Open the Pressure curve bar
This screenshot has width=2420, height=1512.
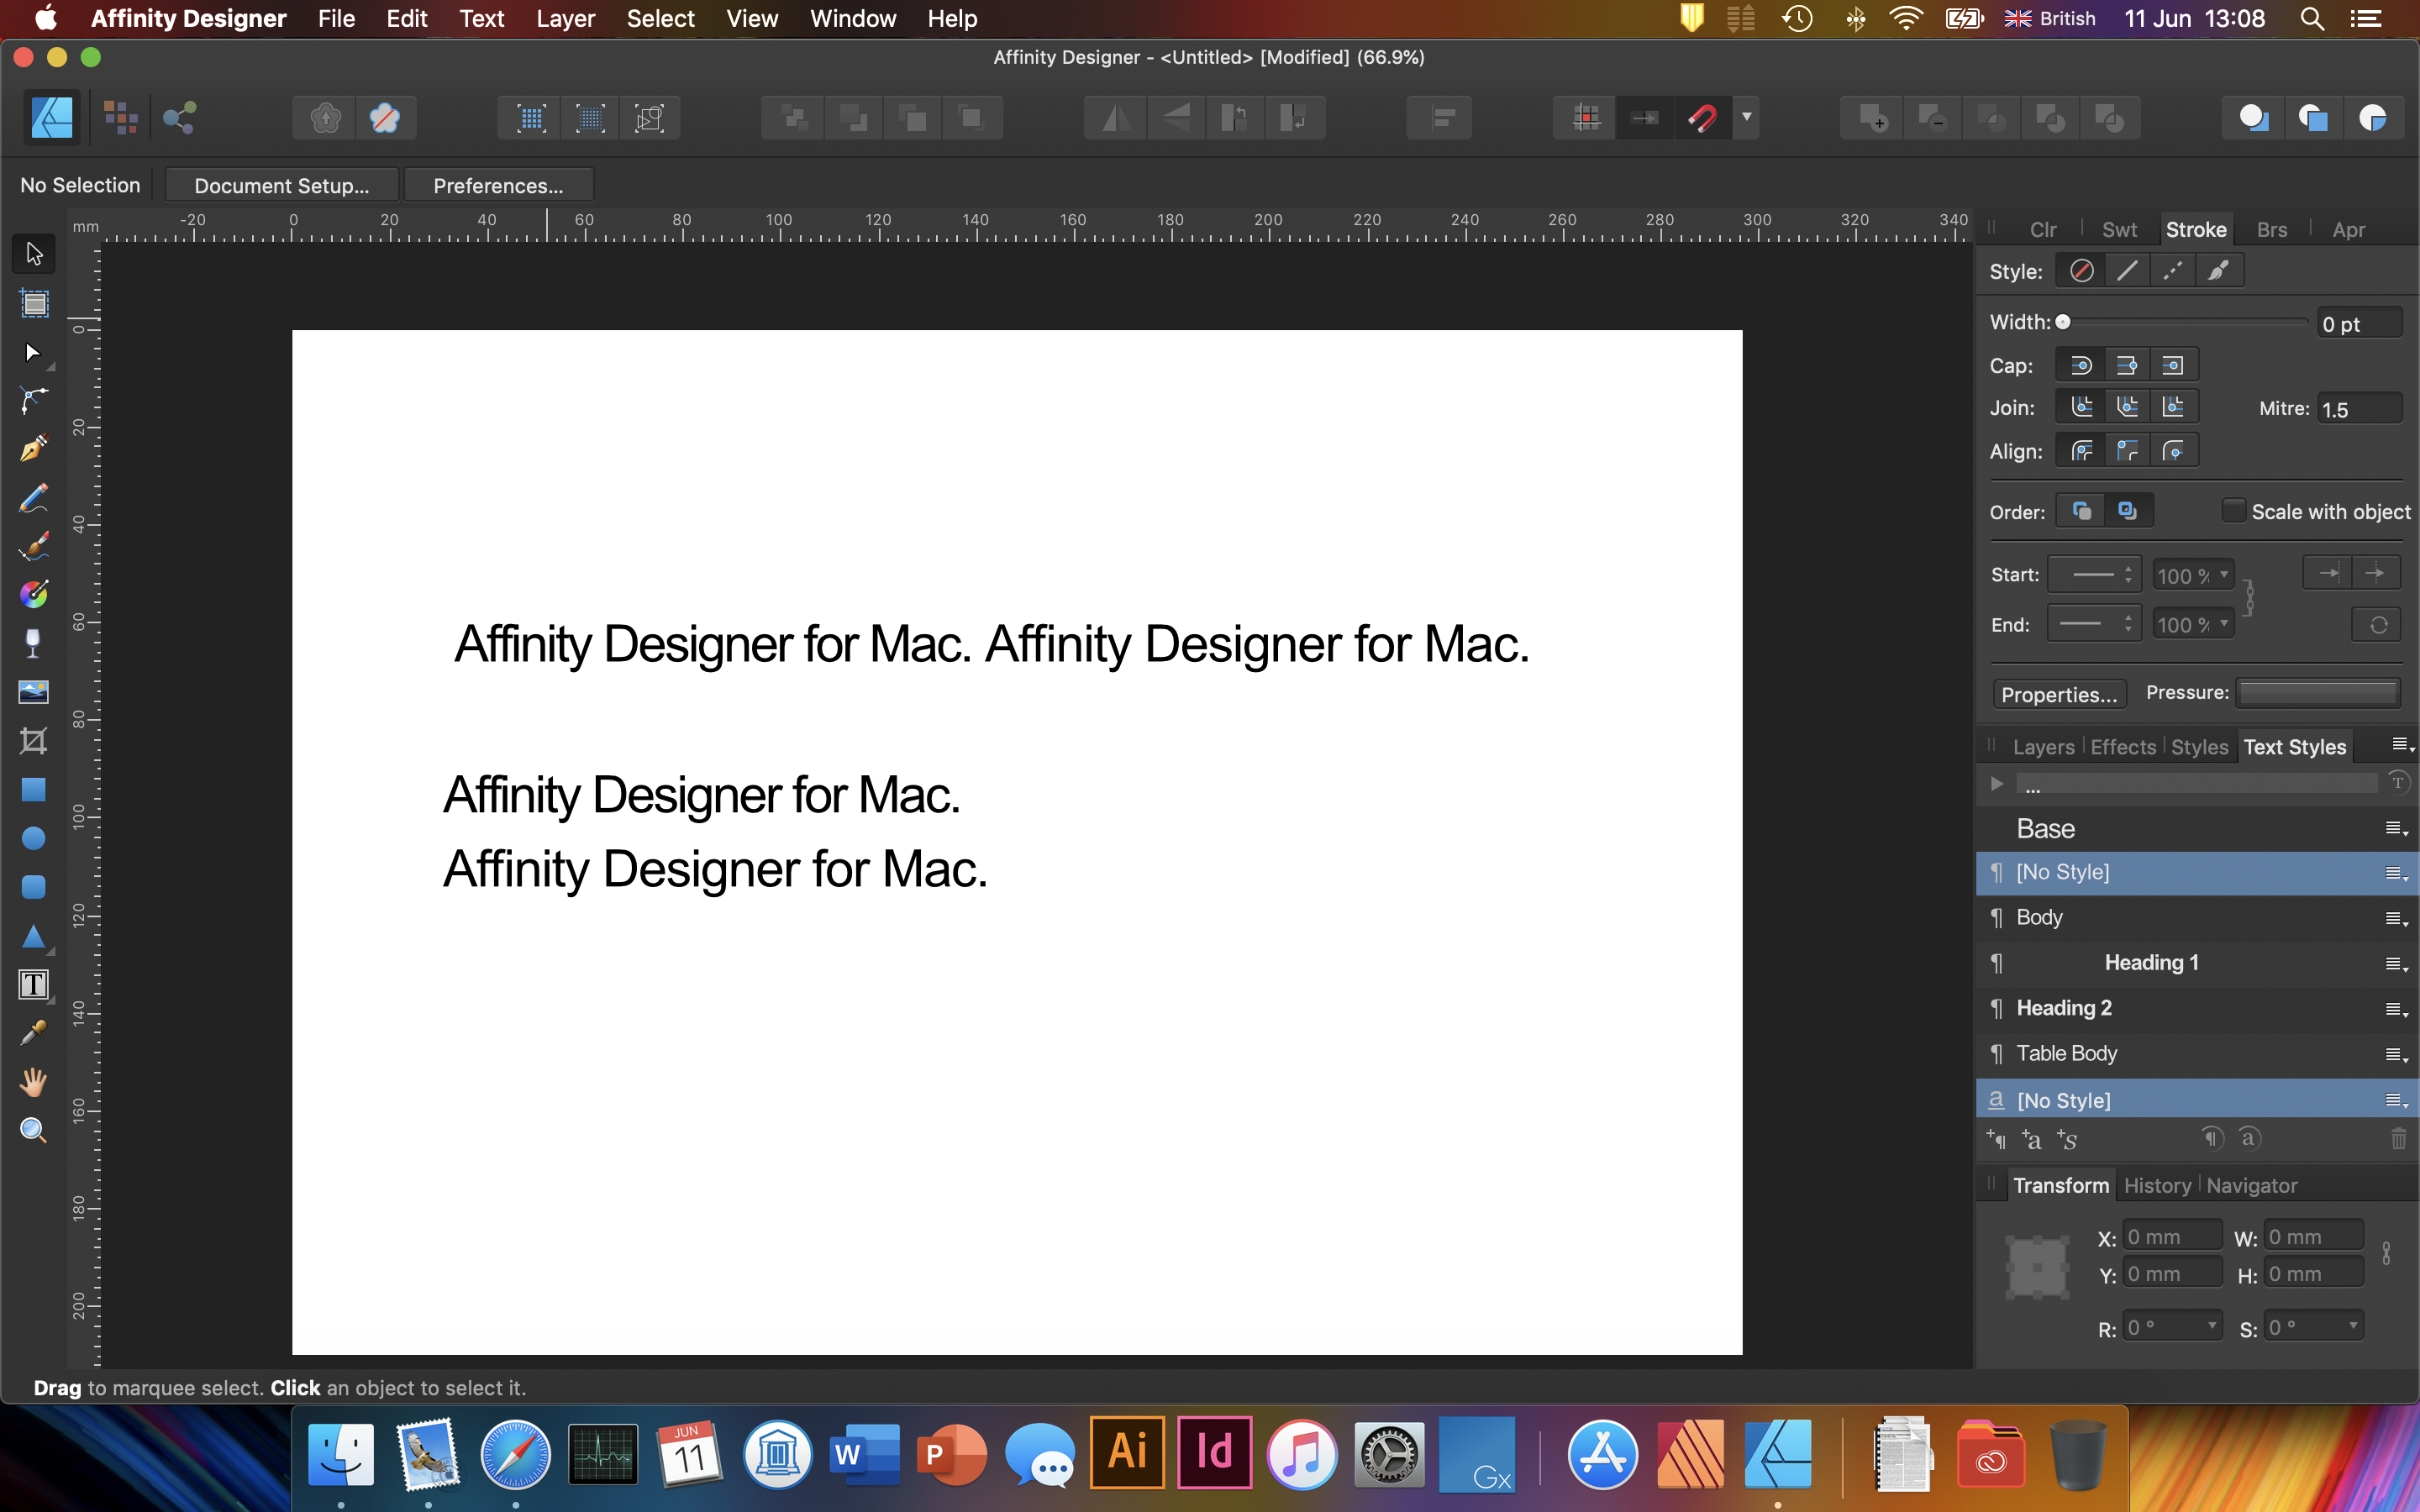[2318, 693]
